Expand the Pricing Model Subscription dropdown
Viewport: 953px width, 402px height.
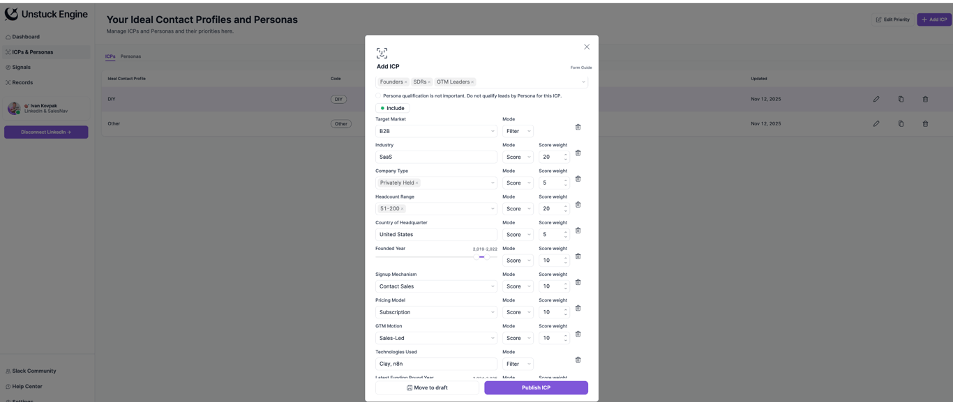(436, 312)
